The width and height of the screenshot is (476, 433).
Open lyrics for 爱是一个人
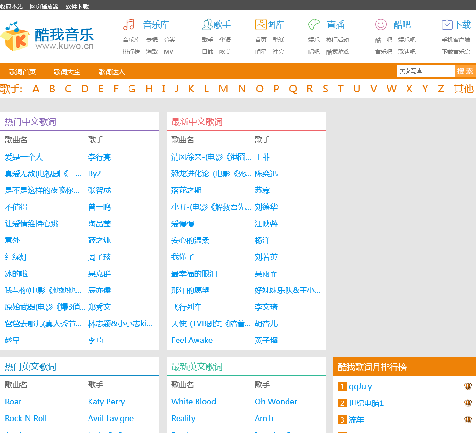[x=24, y=157]
